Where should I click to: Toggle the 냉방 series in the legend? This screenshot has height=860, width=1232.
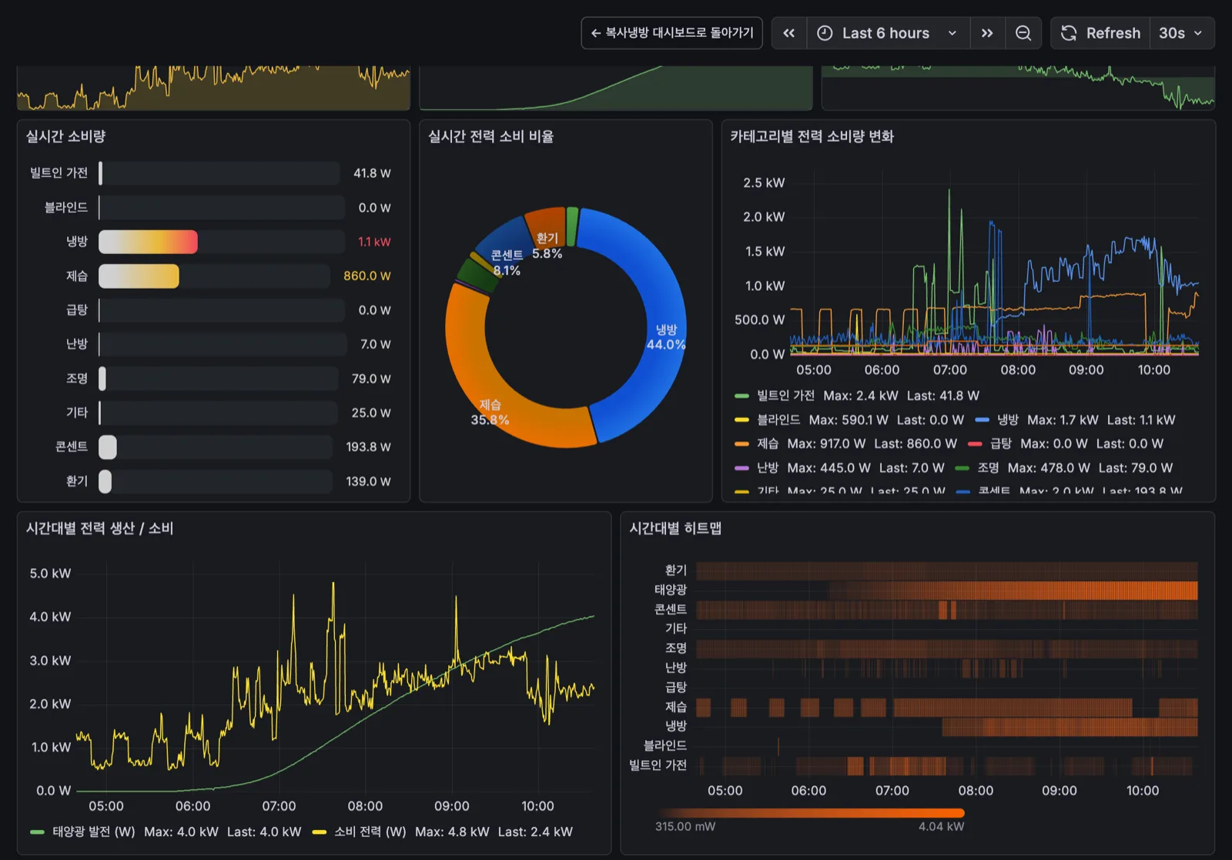[1007, 420]
